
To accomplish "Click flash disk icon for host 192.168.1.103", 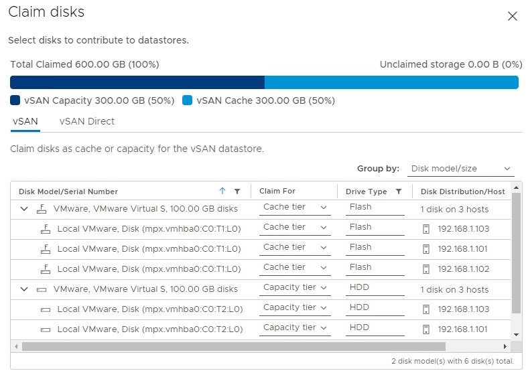I will click(x=46, y=229).
